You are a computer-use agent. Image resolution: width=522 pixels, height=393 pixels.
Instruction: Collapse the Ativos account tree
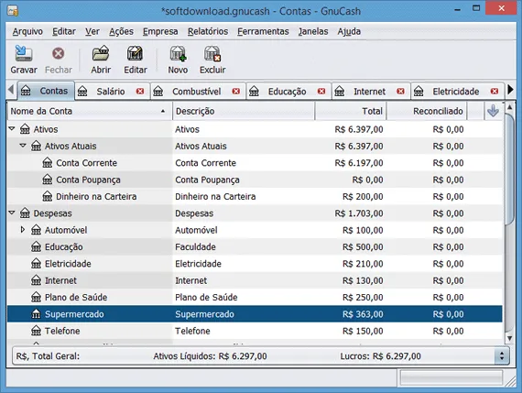[12, 128]
